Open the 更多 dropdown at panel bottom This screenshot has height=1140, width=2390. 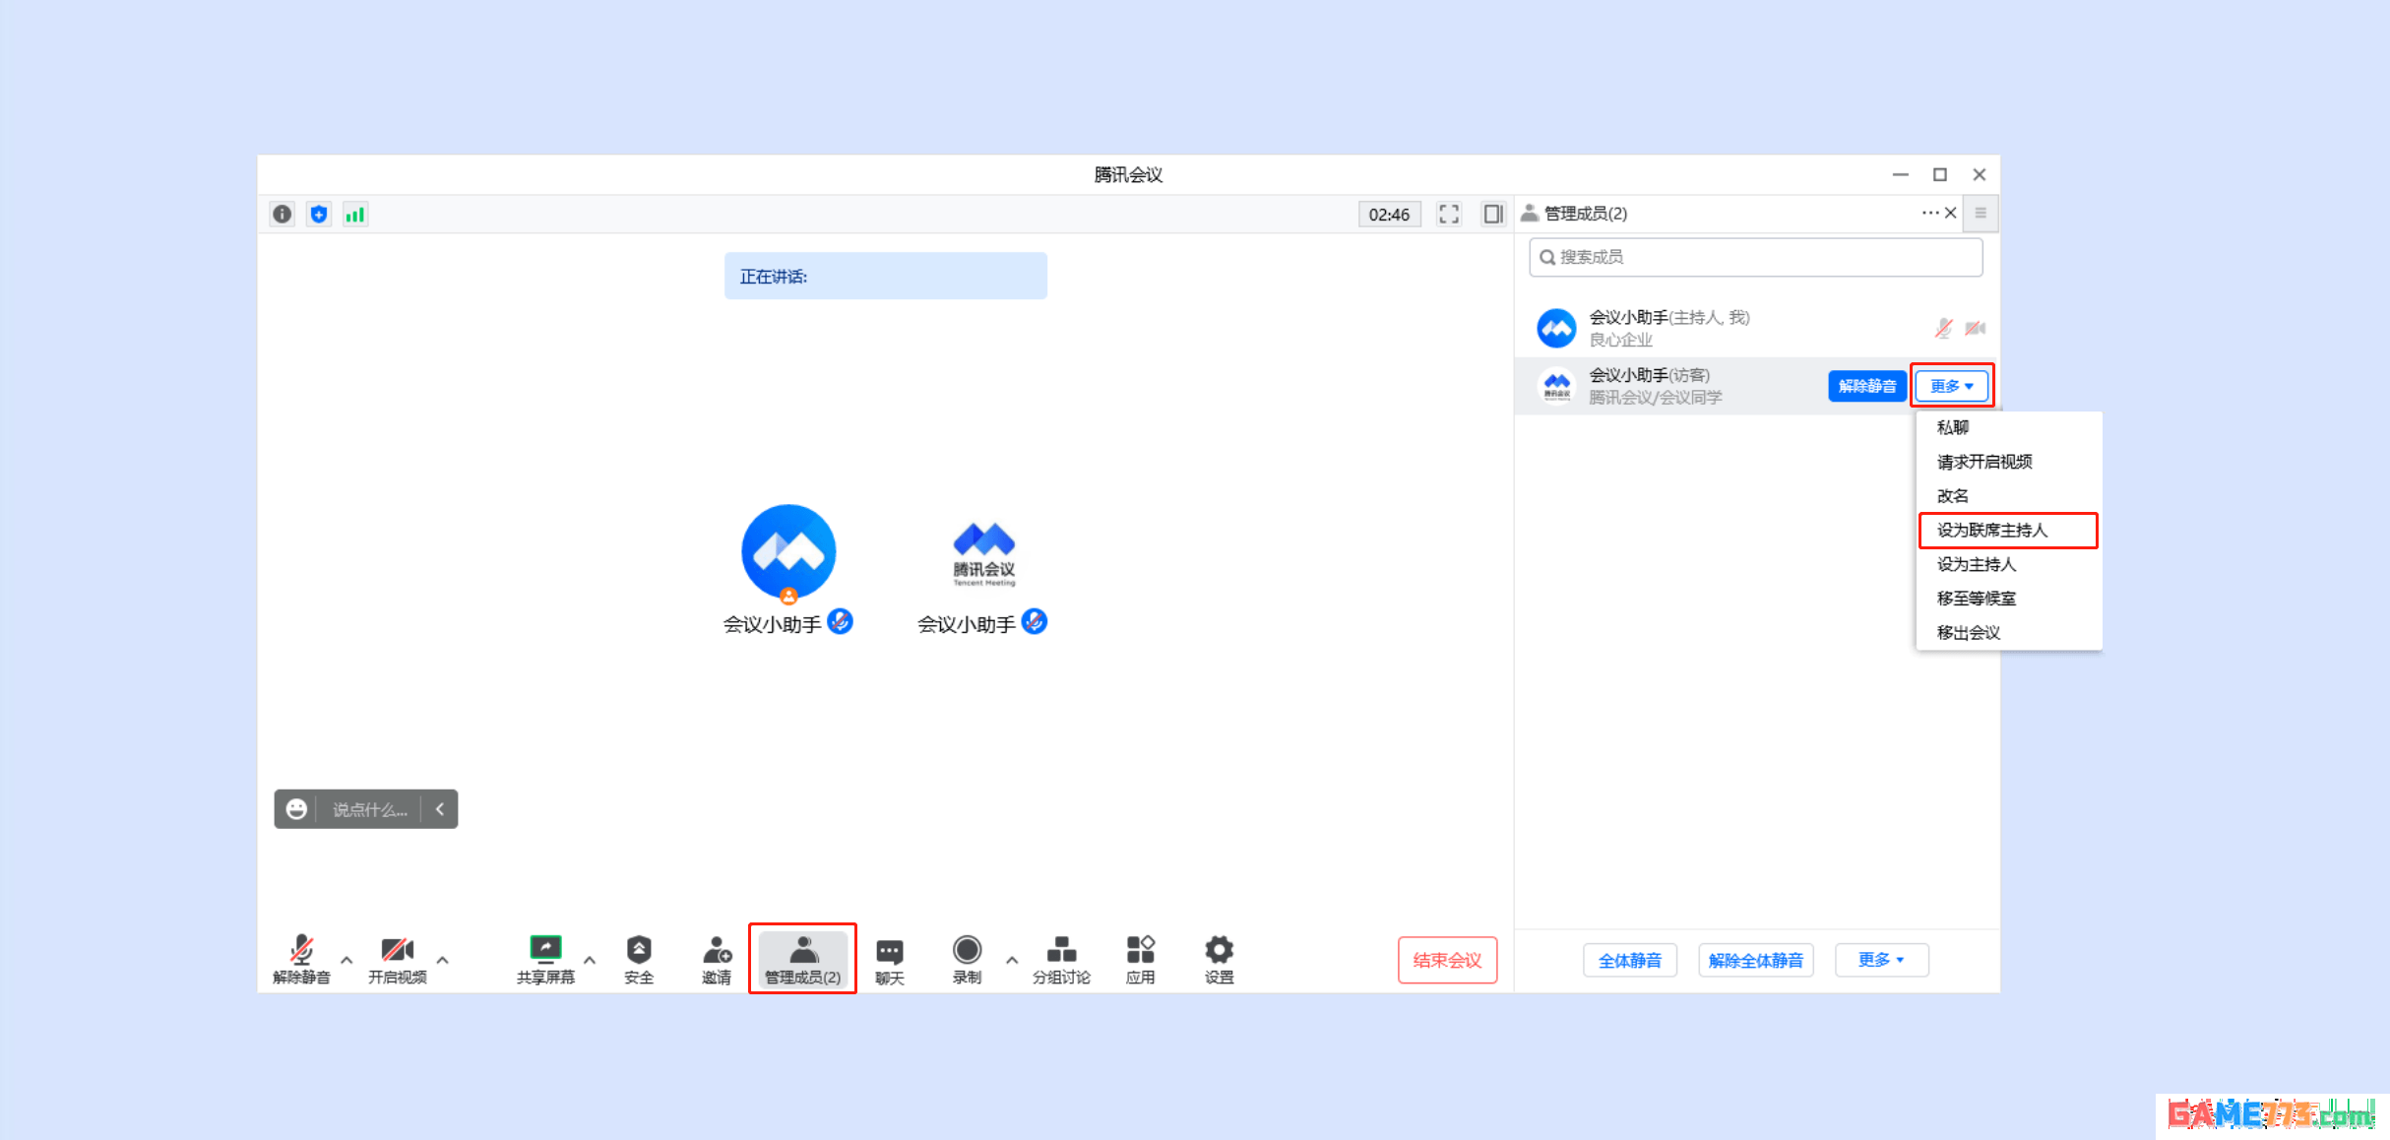pyautogui.click(x=1881, y=960)
